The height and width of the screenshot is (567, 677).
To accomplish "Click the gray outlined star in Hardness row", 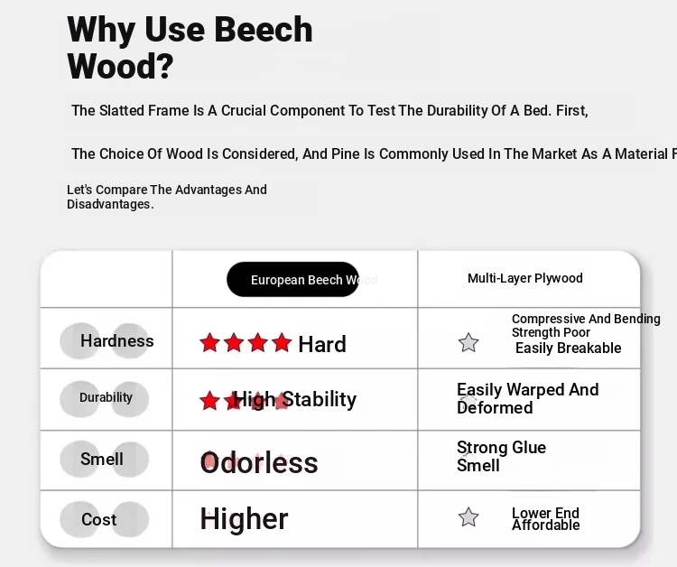I will (468, 343).
